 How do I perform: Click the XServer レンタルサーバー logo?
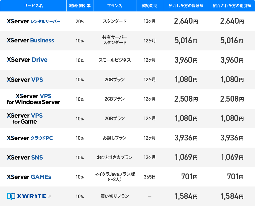(33, 21)
